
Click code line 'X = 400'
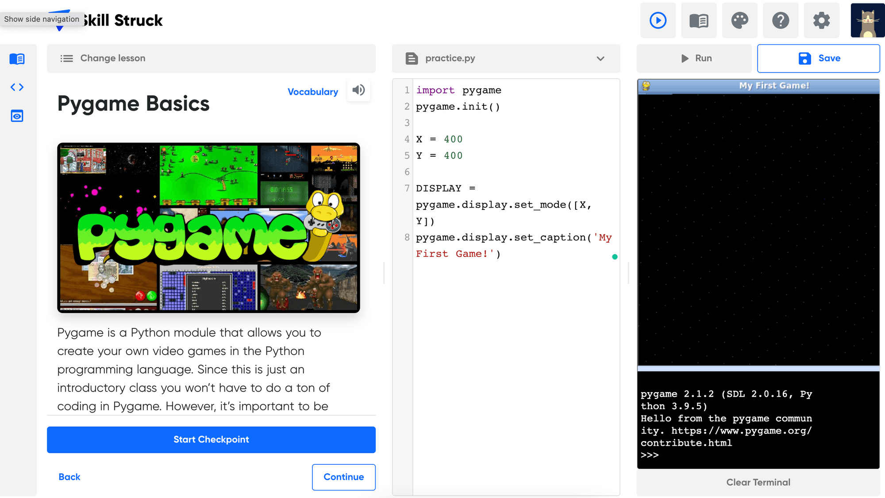[x=439, y=139]
